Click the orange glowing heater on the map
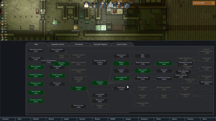 point(37,11)
